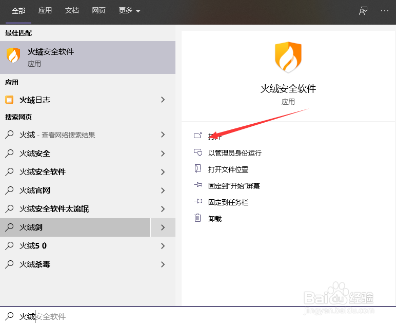Image resolution: width=396 pixels, height=324 pixels.
Task: Click the large 火绒 shield logo in preview
Action: coord(288,57)
